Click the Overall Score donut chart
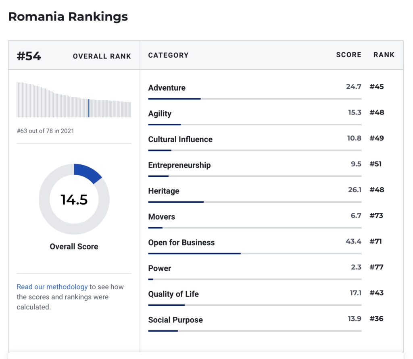Screen dimensions: 413x359 pos(74,199)
